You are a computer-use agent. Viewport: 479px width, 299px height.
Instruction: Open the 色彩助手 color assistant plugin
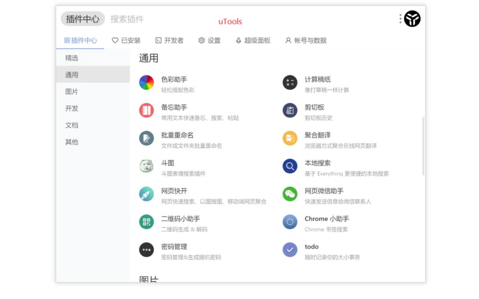click(x=146, y=83)
